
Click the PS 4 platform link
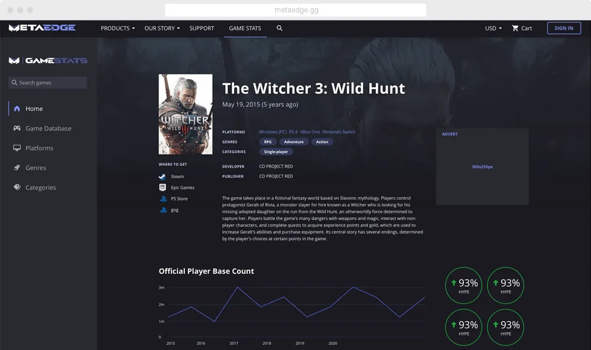point(293,132)
